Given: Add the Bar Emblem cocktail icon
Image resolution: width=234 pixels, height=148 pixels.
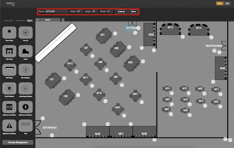Looking at the screenshot, I should click(x=25, y=70).
